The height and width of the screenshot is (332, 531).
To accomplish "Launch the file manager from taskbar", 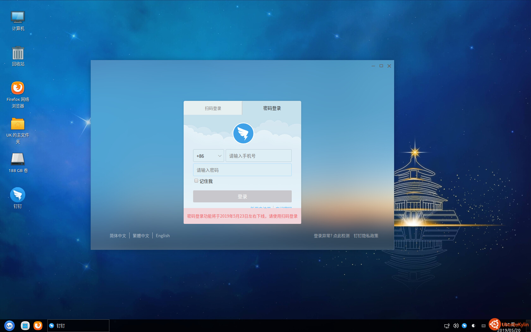I will (x=25, y=326).
